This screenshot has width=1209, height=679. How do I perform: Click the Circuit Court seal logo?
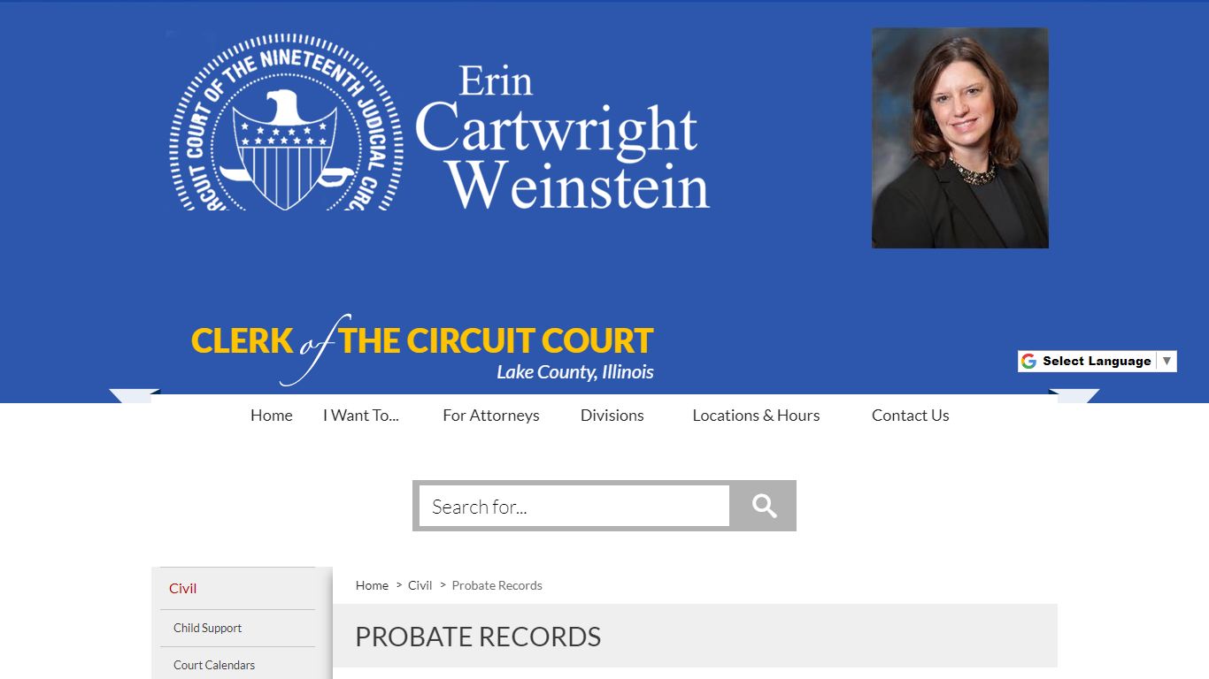coord(286,122)
